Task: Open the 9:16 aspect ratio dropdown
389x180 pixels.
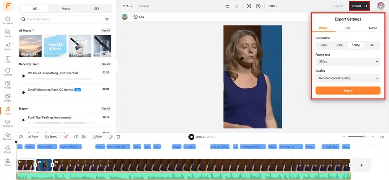Action: coord(127,6)
